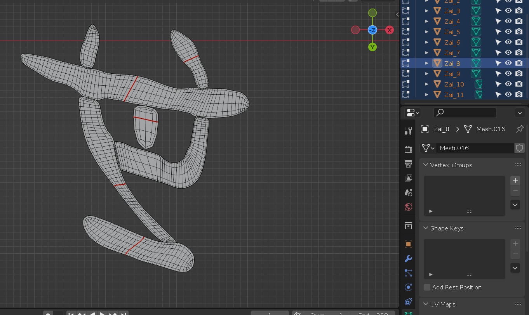The width and height of the screenshot is (529, 315).
Task: Click the highlighted object icon of Zai_8
Action: [x=437, y=63]
